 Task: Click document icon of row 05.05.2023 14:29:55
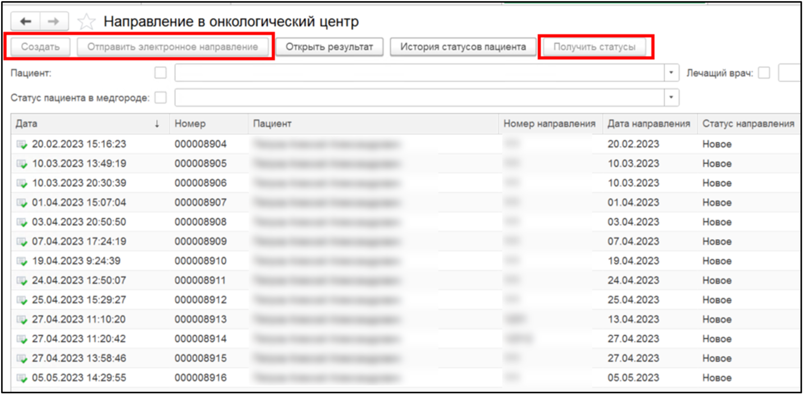tap(22, 378)
